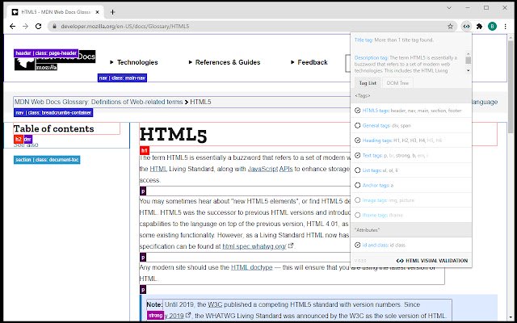Reload the page
Screen dimensions: 517x323
click(x=38, y=27)
